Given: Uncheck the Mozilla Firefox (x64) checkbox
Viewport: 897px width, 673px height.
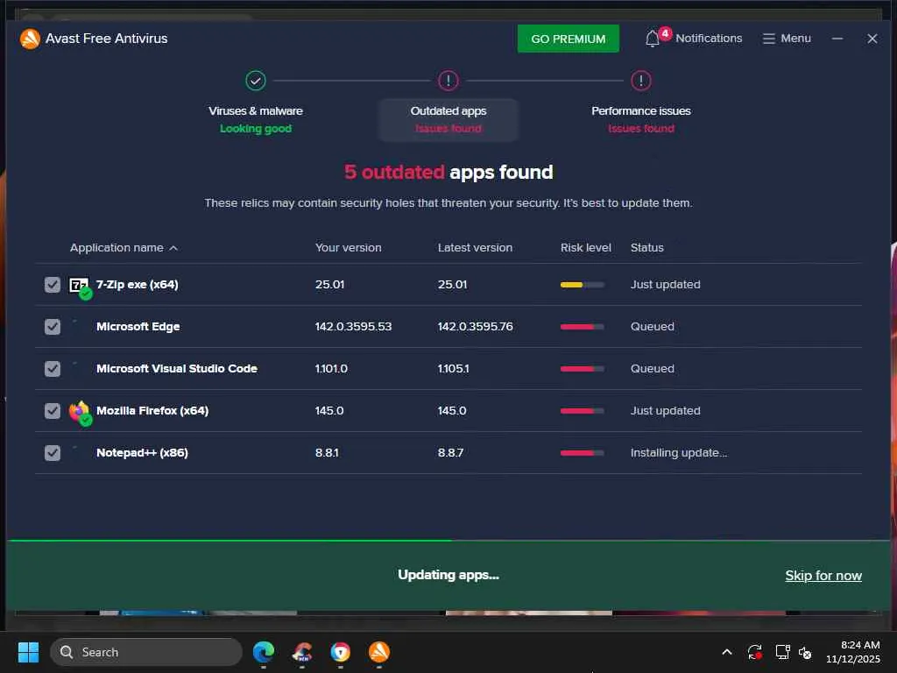Looking at the screenshot, I should [x=52, y=411].
